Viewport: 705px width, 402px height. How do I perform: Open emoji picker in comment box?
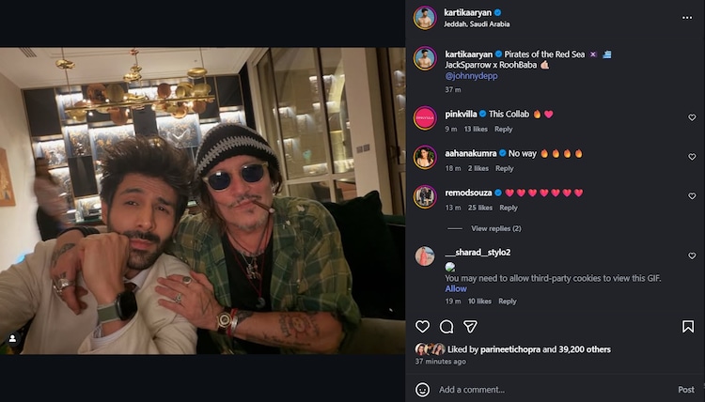coord(423,389)
